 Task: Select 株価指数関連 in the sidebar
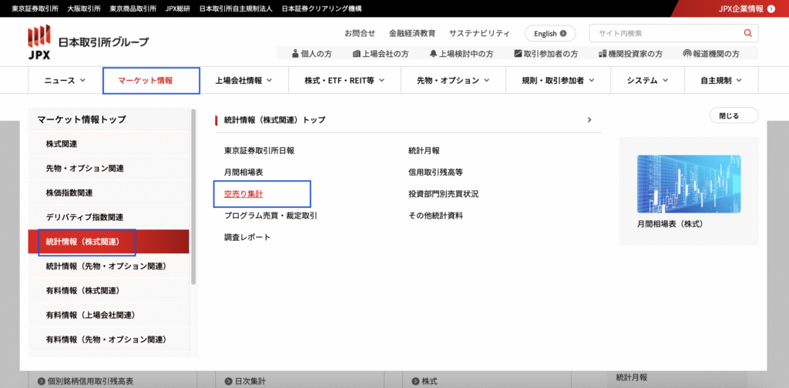(69, 192)
